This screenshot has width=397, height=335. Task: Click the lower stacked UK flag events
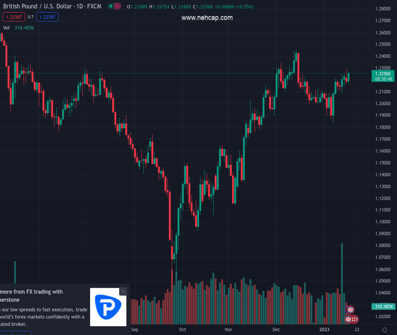click(x=352, y=319)
